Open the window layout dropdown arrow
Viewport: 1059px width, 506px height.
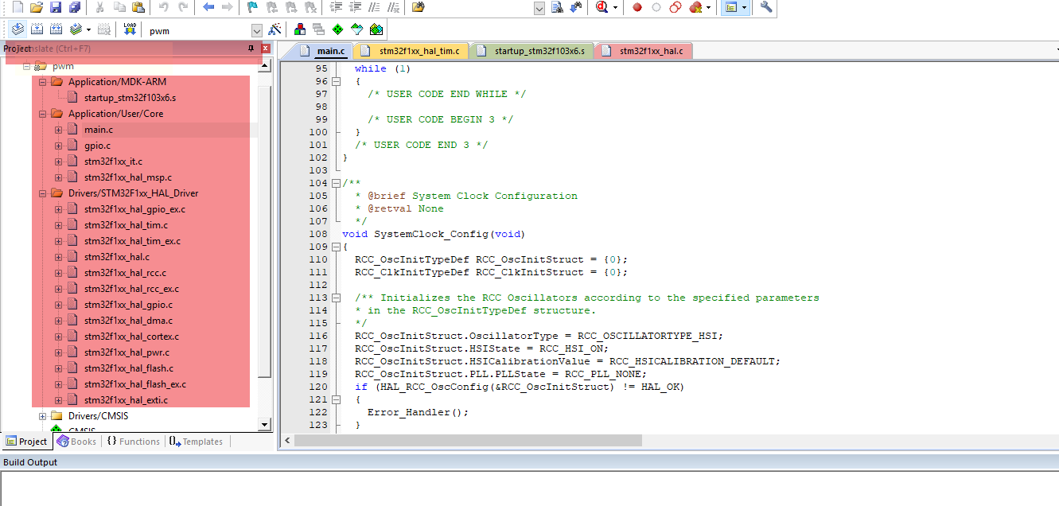[x=744, y=7]
